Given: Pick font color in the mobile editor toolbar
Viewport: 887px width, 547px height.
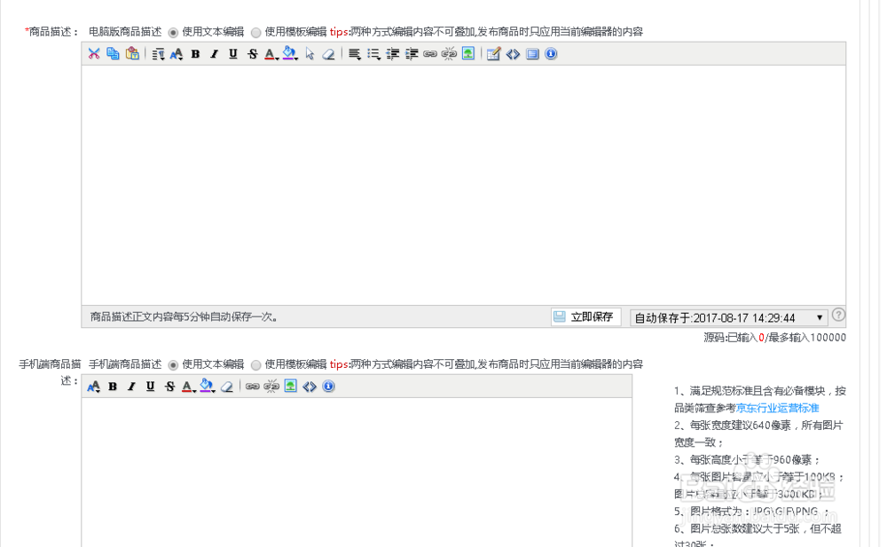Looking at the screenshot, I should [x=188, y=387].
